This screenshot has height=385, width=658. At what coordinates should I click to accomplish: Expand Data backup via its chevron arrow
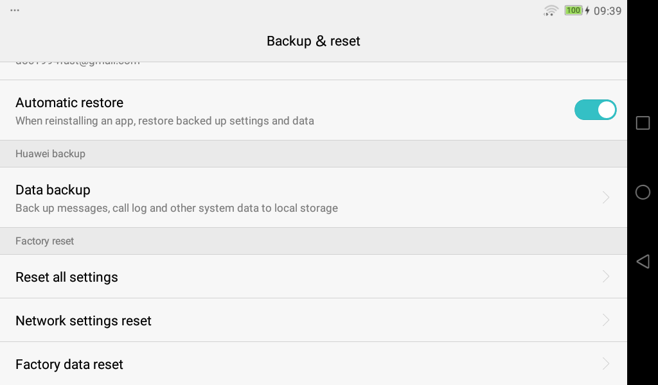[606, 198]
